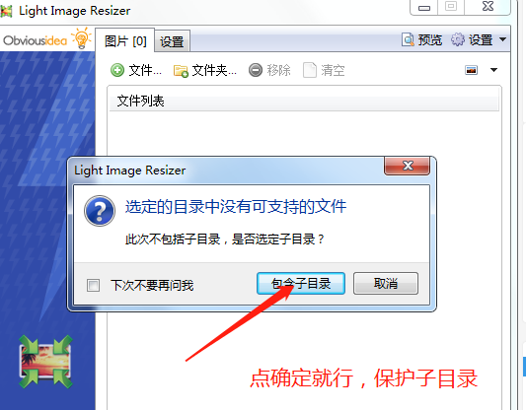Screen dimensions: 526x410
Task: Click the thumbnail view mode icon
Action: [472, 70]
